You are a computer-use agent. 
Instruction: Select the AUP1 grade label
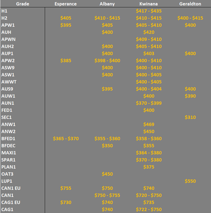(x=7, y=53)
